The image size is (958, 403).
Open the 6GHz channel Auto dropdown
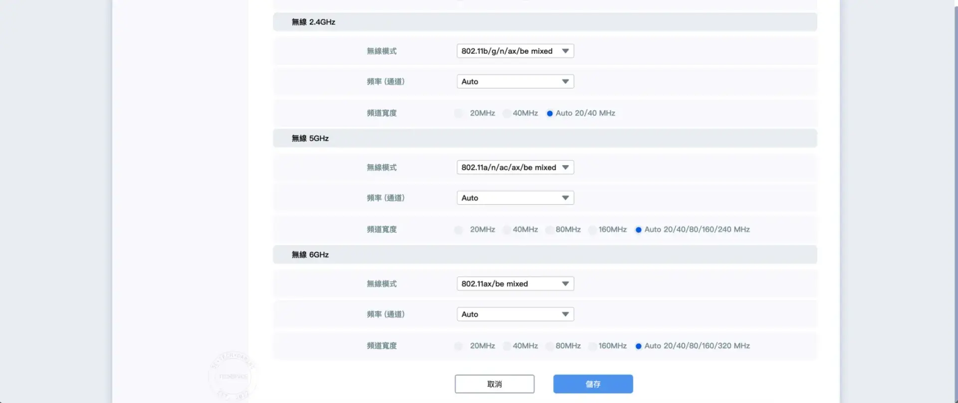tap(515, 314)
